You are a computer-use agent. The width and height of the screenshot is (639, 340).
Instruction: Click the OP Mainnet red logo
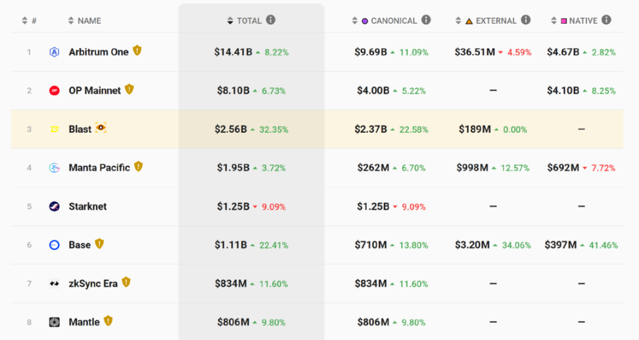pos(55,91)
